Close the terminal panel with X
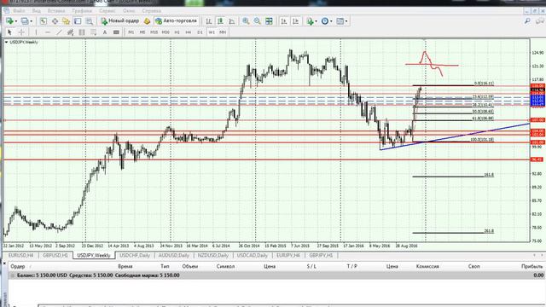This screenshot has width=546, height=307. click(x=4, y=264)
